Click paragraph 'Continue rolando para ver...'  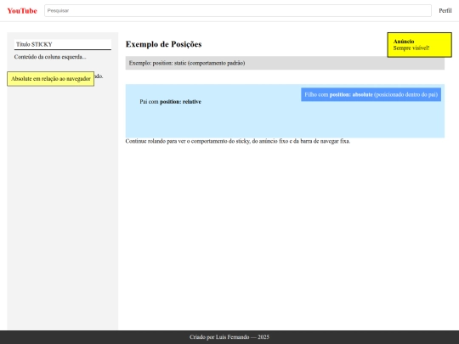coord(238,141)
